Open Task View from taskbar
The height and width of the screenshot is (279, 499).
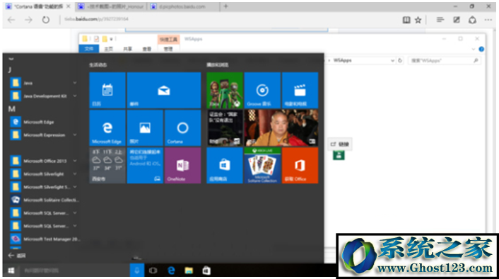pyautogui.click(x=153, y=271)
